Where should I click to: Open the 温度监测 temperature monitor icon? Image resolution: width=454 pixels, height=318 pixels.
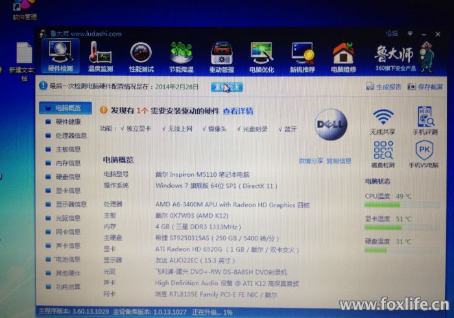point(101,56)
